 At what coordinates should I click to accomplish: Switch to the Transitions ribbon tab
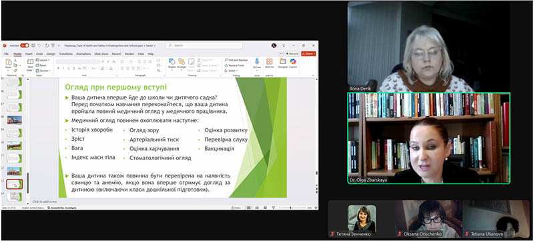[x=65, y=54]
